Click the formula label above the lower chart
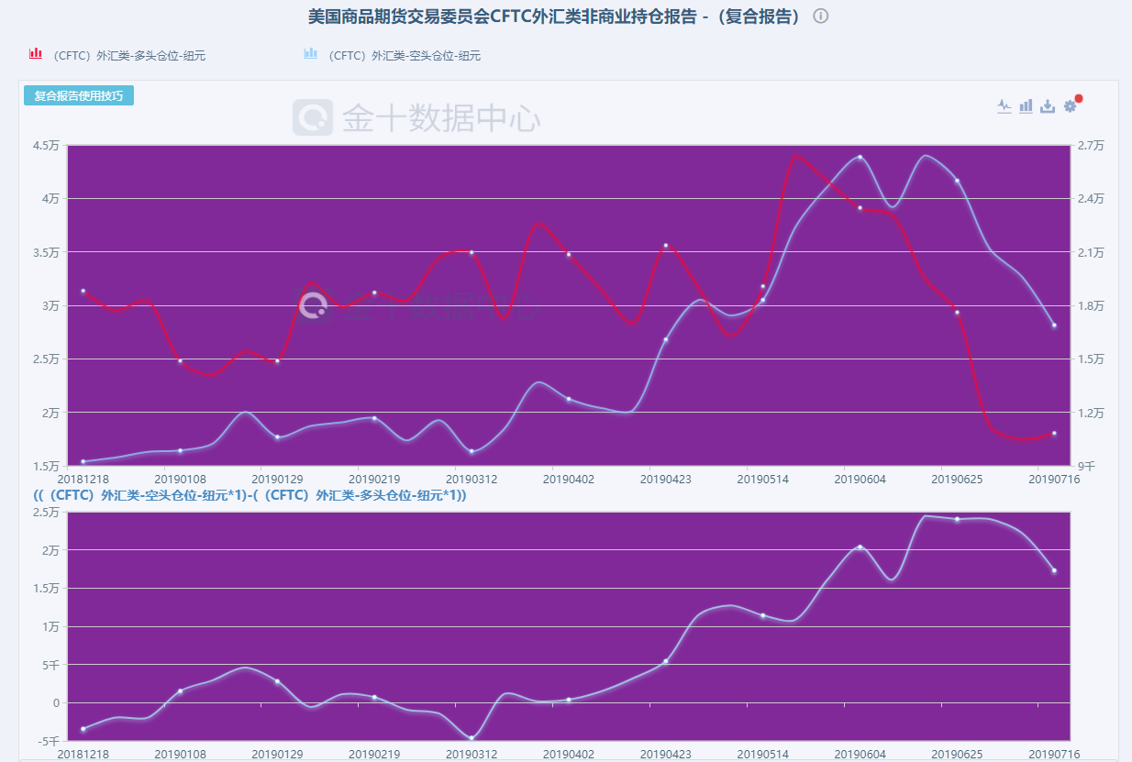This screenshot has height=762, width=1132. [x=250, y=496]
